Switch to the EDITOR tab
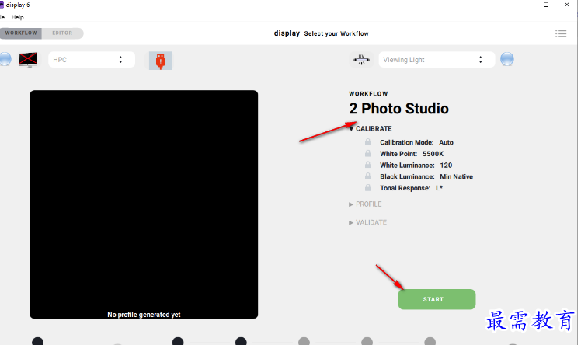This screenshot has width=581, height=345. [62, 33]
